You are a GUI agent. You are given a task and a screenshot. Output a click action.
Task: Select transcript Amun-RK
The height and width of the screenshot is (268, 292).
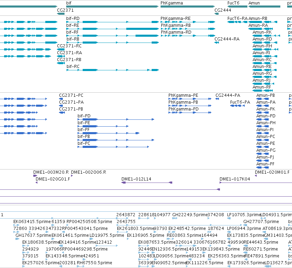point(262,32)
